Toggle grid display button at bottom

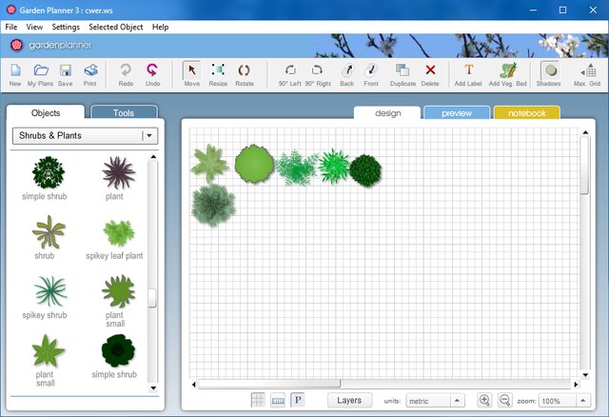point(259,401)
